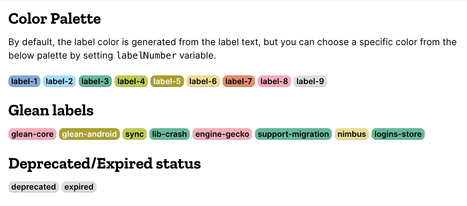Select the lib-crash label

pyautogui.click(x=170, y=134)
